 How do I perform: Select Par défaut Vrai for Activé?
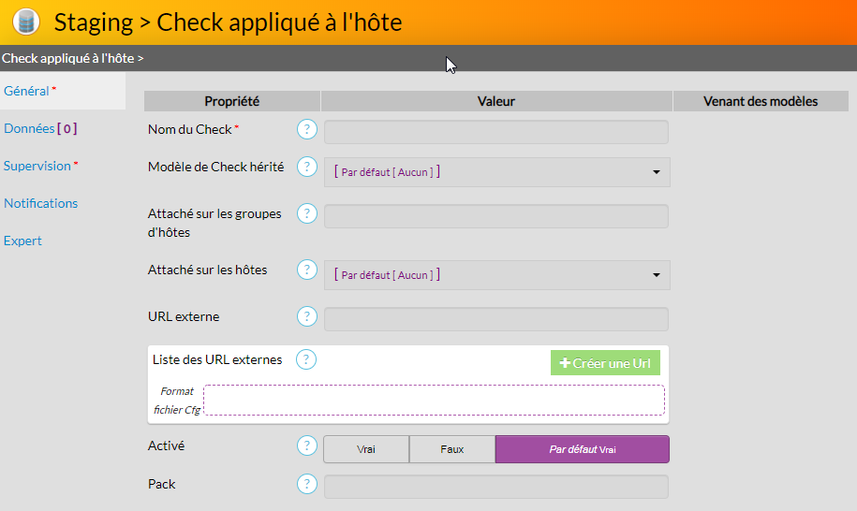pyautogui.click(x=582, y=449)
